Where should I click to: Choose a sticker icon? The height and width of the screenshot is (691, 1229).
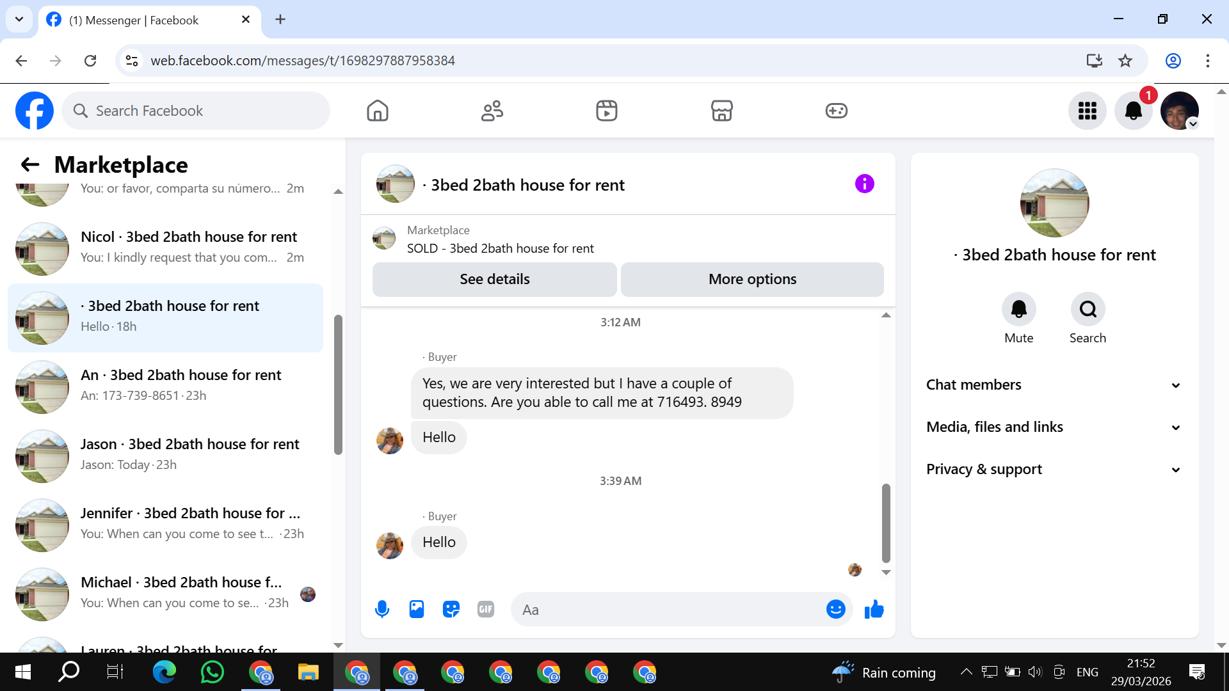(x=451, y=609)
